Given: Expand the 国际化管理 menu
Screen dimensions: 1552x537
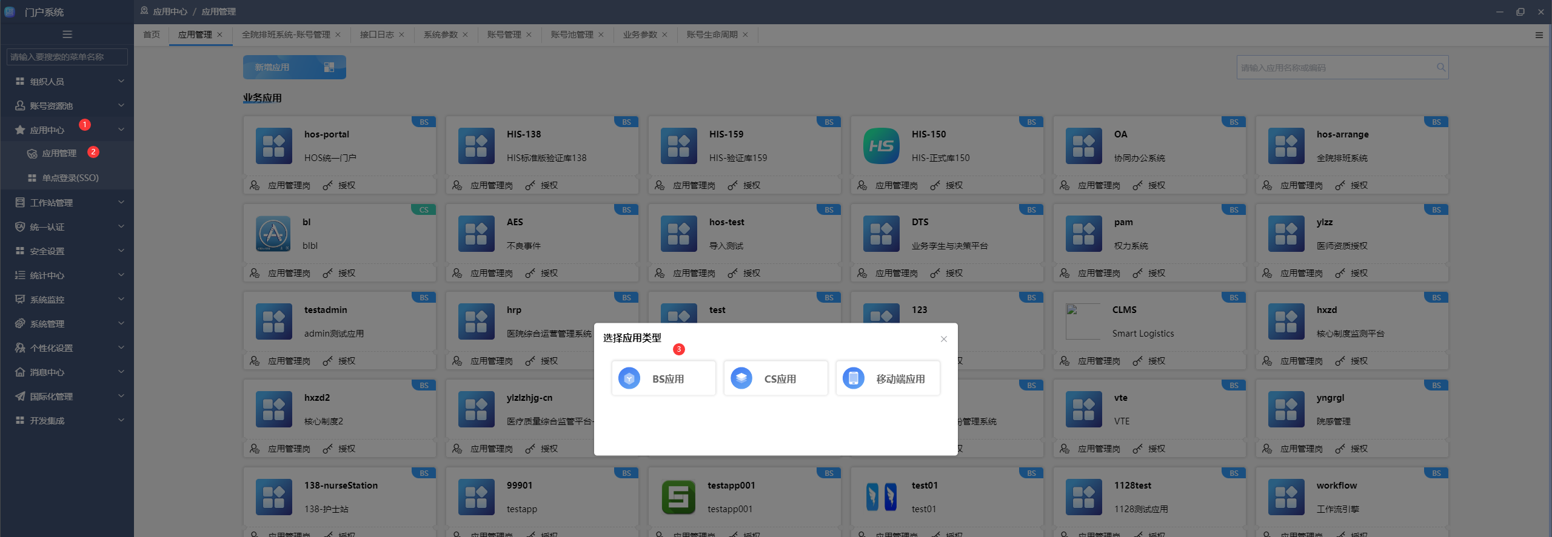Looking at the screenshot, I should click(67, 396).
